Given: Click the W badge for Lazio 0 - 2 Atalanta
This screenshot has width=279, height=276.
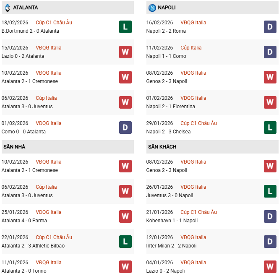Looking at the screenshot, I should click(x=125, y=52).
